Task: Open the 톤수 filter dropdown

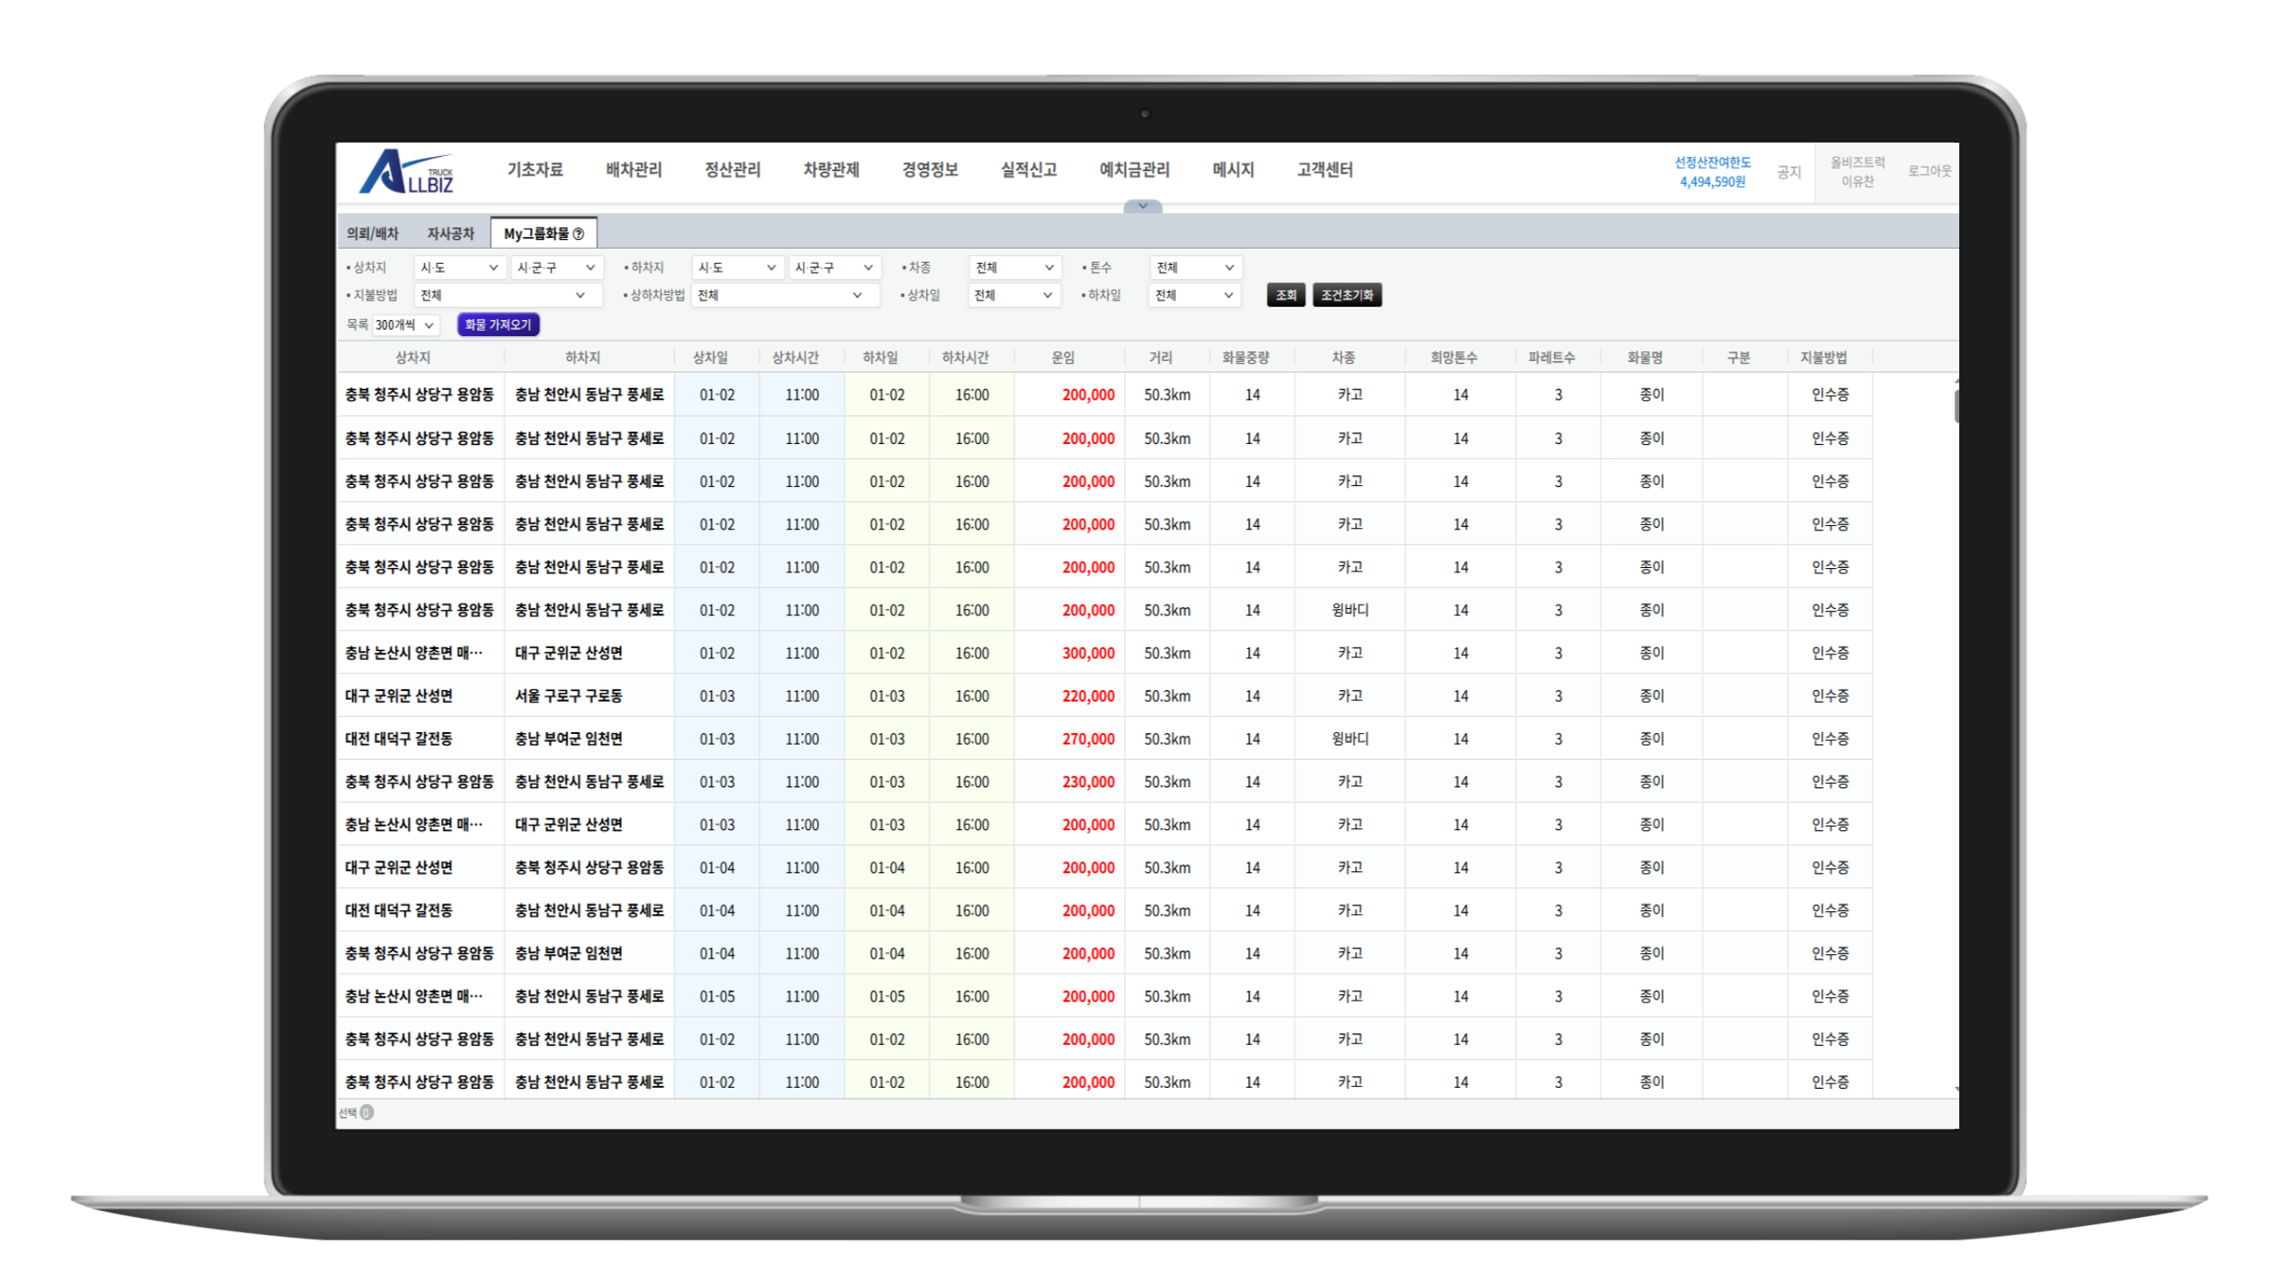Action: (1196, 267)
